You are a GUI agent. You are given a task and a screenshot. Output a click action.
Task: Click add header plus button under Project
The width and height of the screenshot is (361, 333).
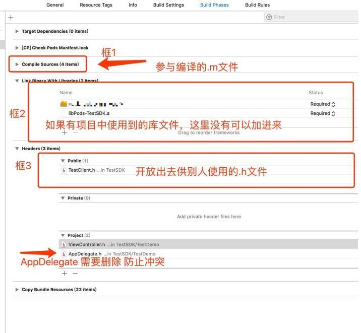pyautogui.click(x=65, y=274)
